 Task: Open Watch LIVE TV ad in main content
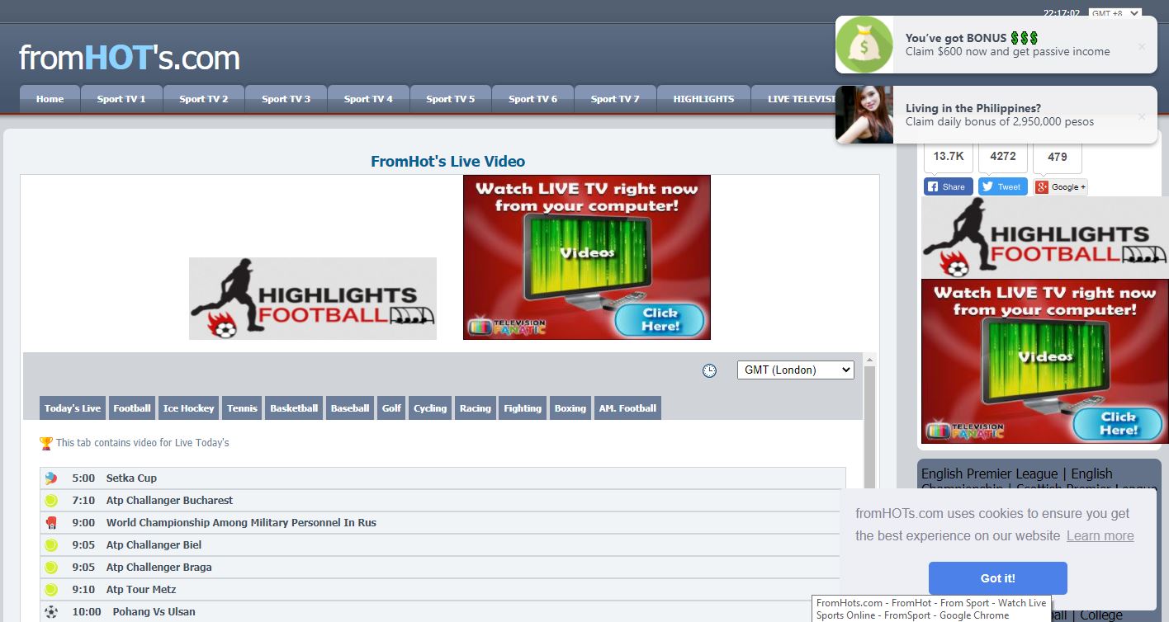click(587, 257)
